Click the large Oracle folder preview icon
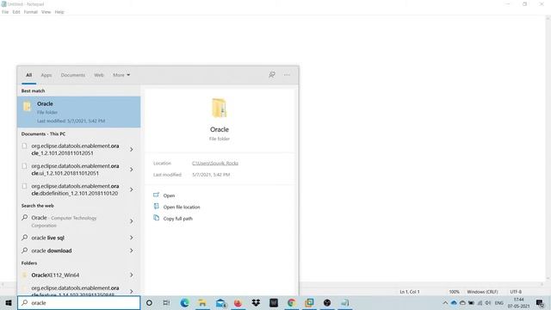The width and height of the screenshot is (551, 310). (220, 108)
